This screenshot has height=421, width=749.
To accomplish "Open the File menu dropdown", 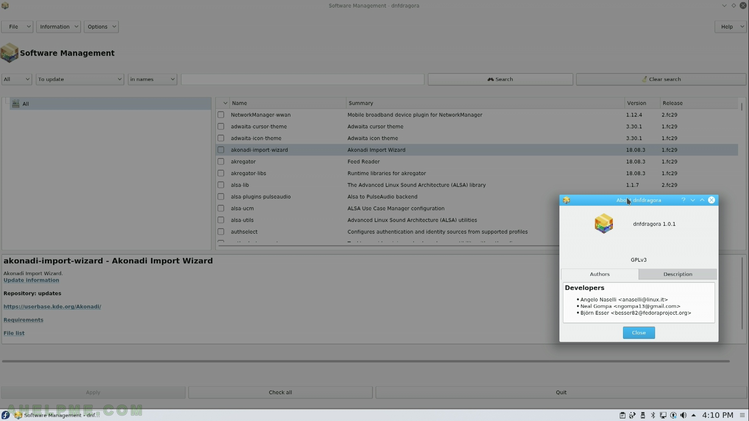I will pos(17,27).
